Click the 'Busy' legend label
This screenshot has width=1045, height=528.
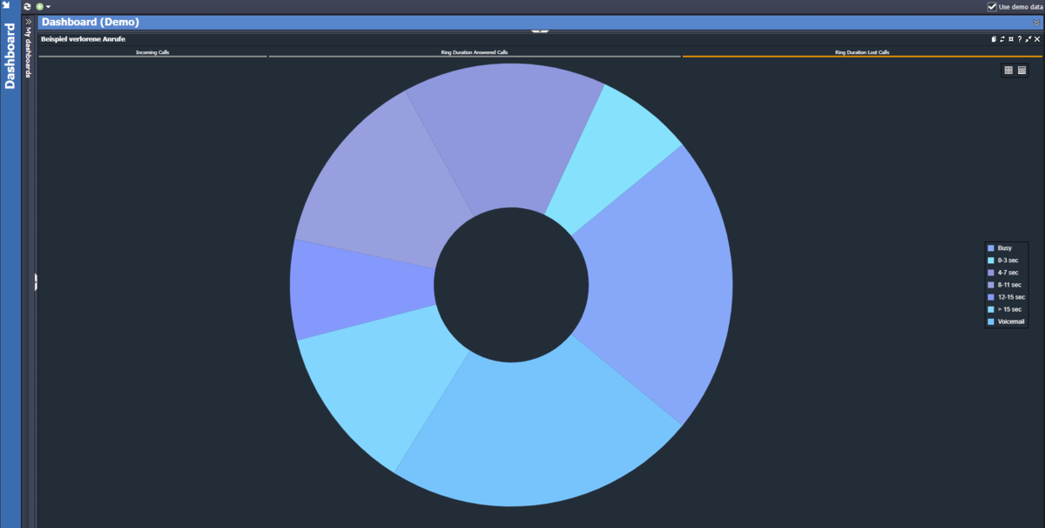(x=1005, y=248)
